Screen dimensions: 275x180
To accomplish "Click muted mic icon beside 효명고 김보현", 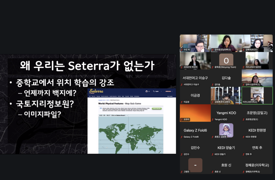I will click(213, 137).
